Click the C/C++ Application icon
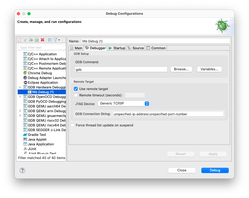Screen dimensions: 249x198 pos(25,54)
